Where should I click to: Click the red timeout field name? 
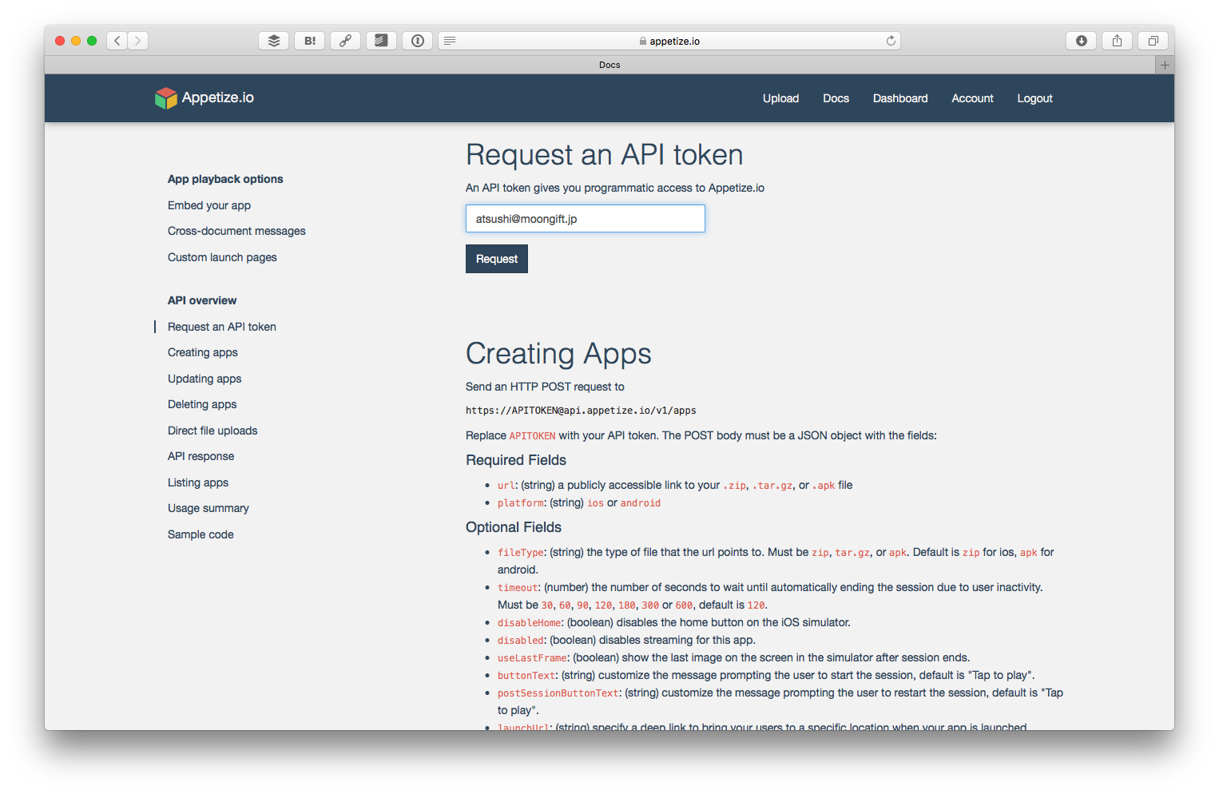click(x=518, y=588)
